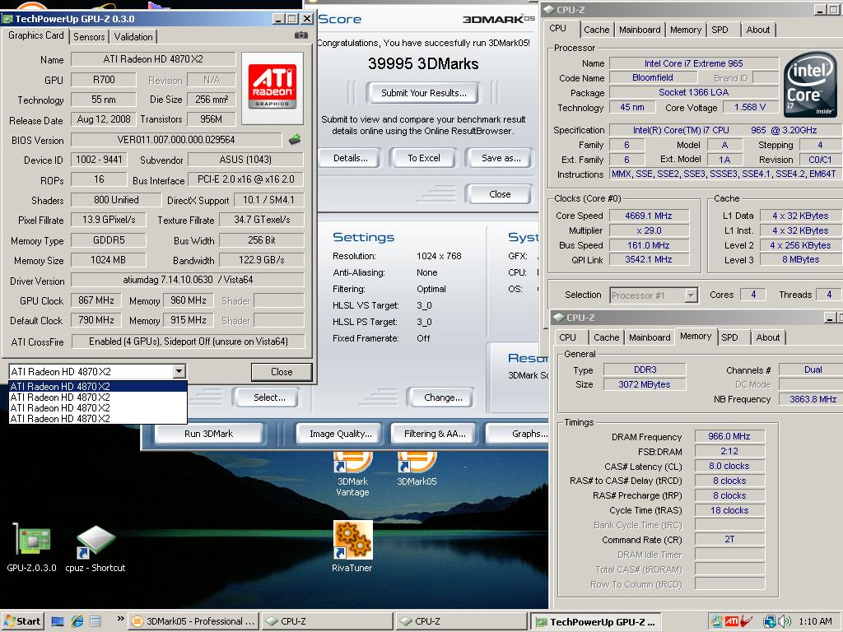Open Mainboard tab in lower CPU-Z window
This screenshot has width=843, height=632.
pyautogui.click(x=650, y=337)
